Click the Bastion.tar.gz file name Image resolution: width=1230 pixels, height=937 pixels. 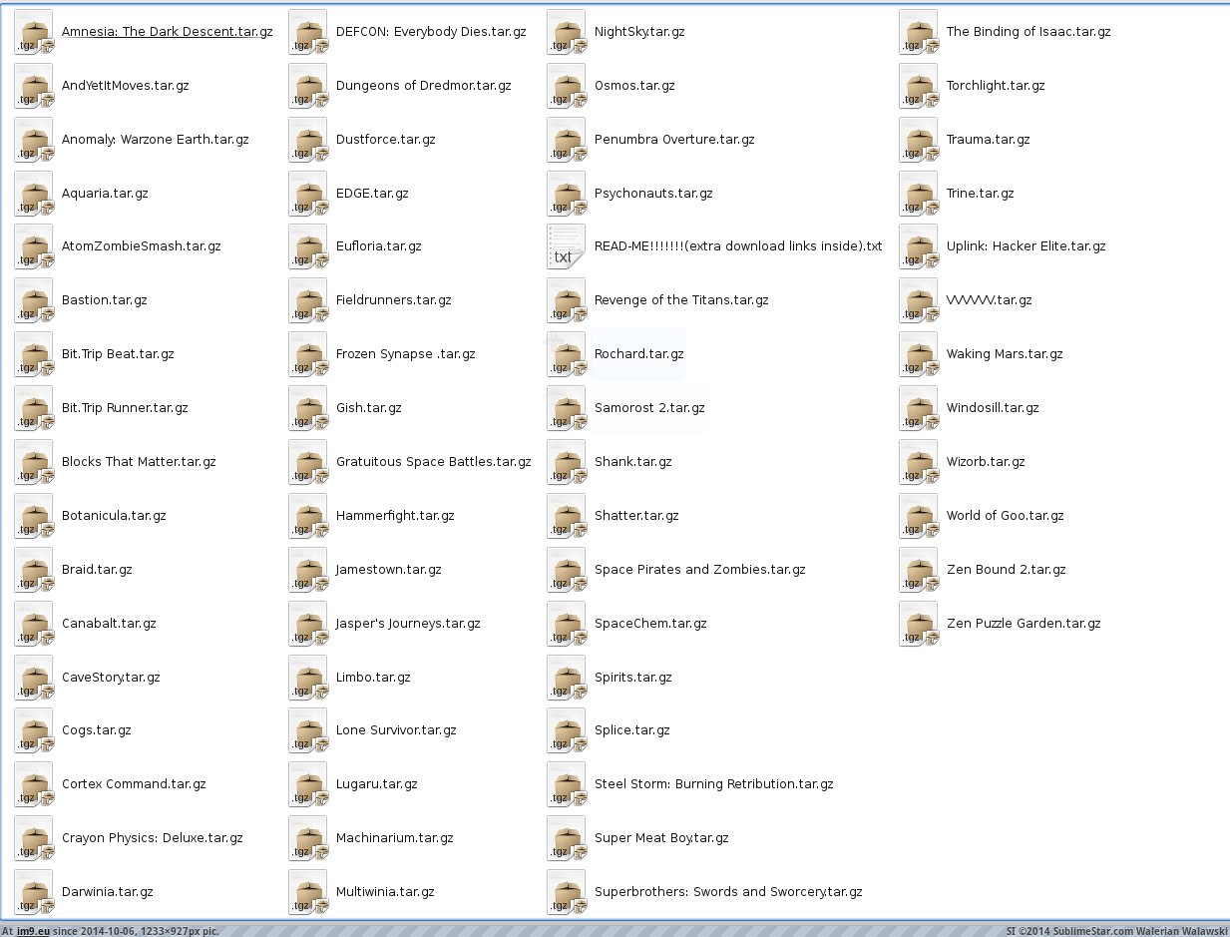pyautogui.click(x=105, y=300)
